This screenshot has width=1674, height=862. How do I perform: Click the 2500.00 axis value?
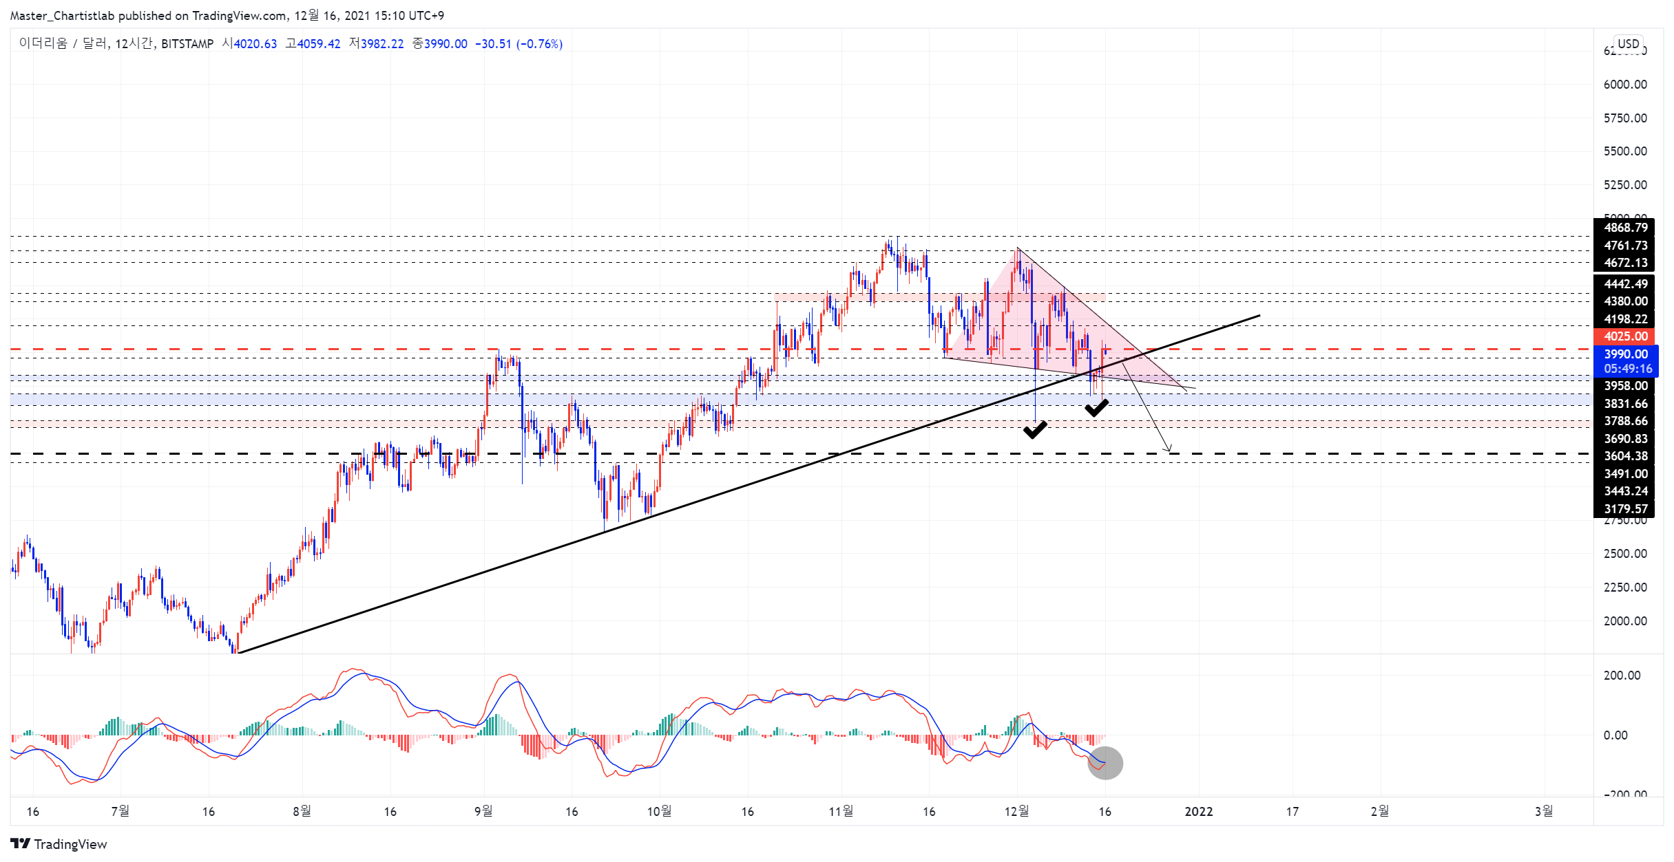(1625, 554)
